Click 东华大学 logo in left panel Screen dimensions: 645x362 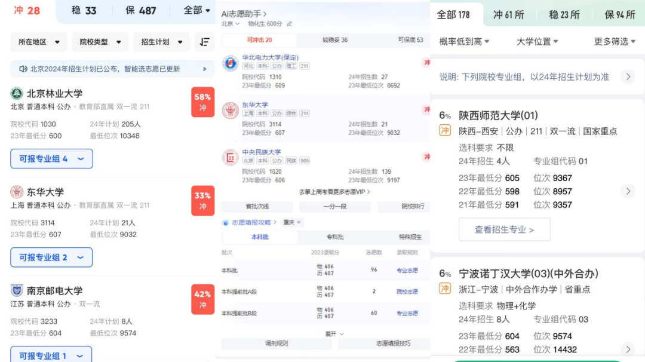(x=17, y=192)
